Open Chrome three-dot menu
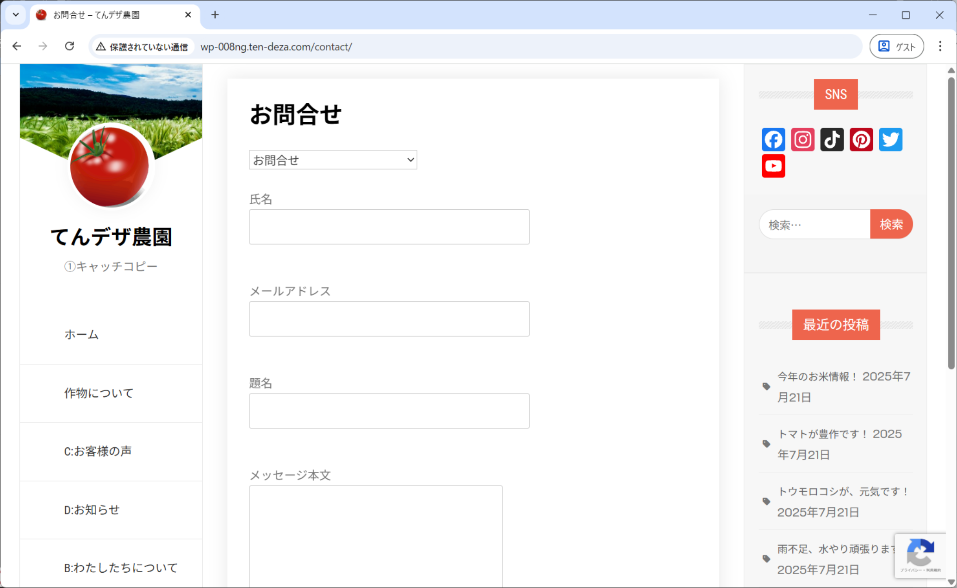The width and height of the screenshot is (957, 588). click(940, 46)
